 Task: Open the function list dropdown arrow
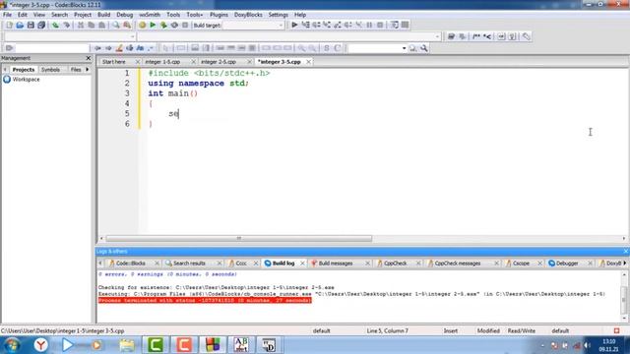pos(437,36)
